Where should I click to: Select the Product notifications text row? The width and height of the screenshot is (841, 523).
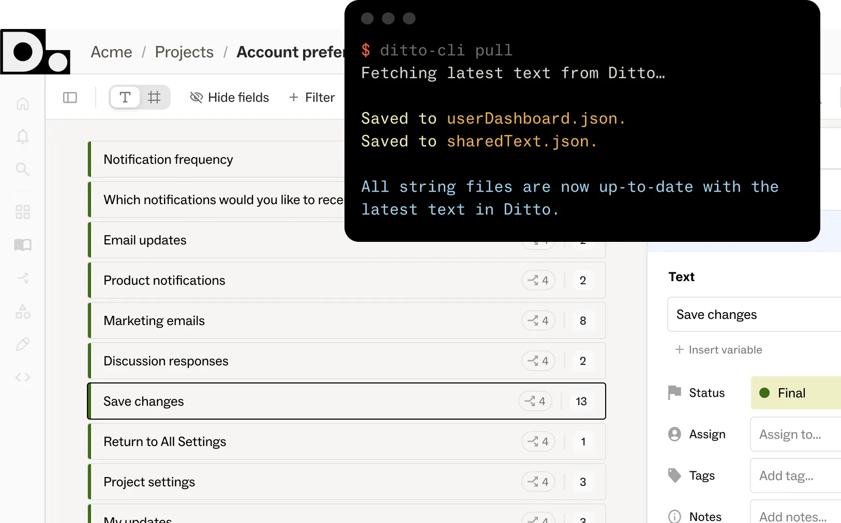(x=347, y=280)
